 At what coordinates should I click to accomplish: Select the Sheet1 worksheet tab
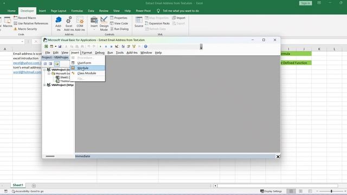tap(18, 185)
